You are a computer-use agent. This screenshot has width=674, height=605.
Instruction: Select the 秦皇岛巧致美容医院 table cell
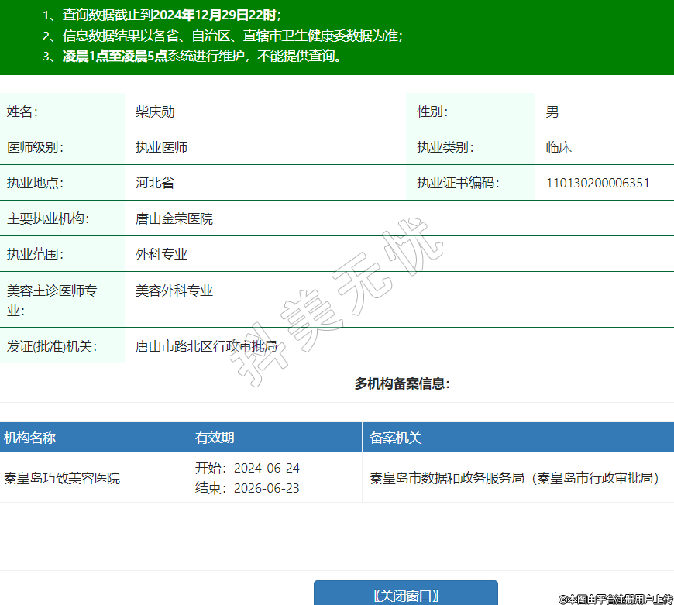[62, 478]
